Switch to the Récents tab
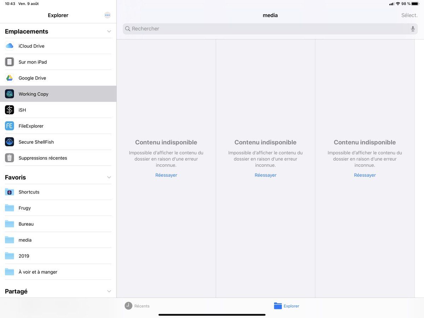This screenshot has height=318, width=424. click(x=137, y=306)
